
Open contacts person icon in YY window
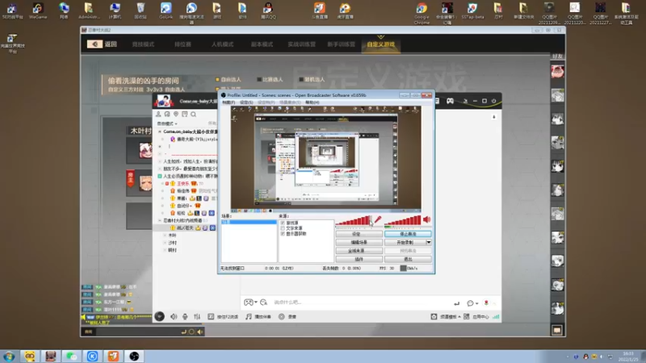(x=158, y=114)
